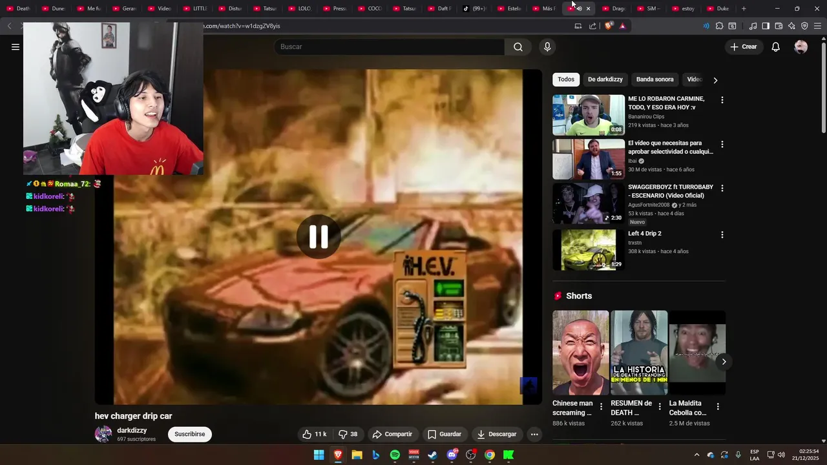Open the darkdizzy channel name link

[x=132, y=430]
